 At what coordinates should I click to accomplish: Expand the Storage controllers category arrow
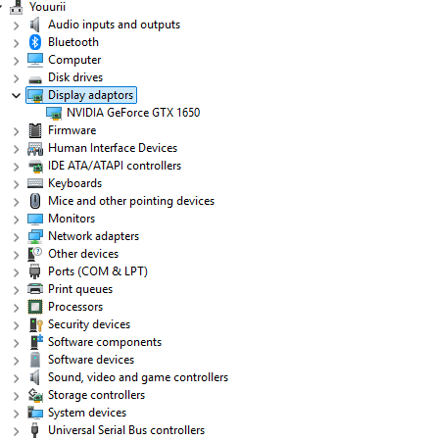pos(16,396)
